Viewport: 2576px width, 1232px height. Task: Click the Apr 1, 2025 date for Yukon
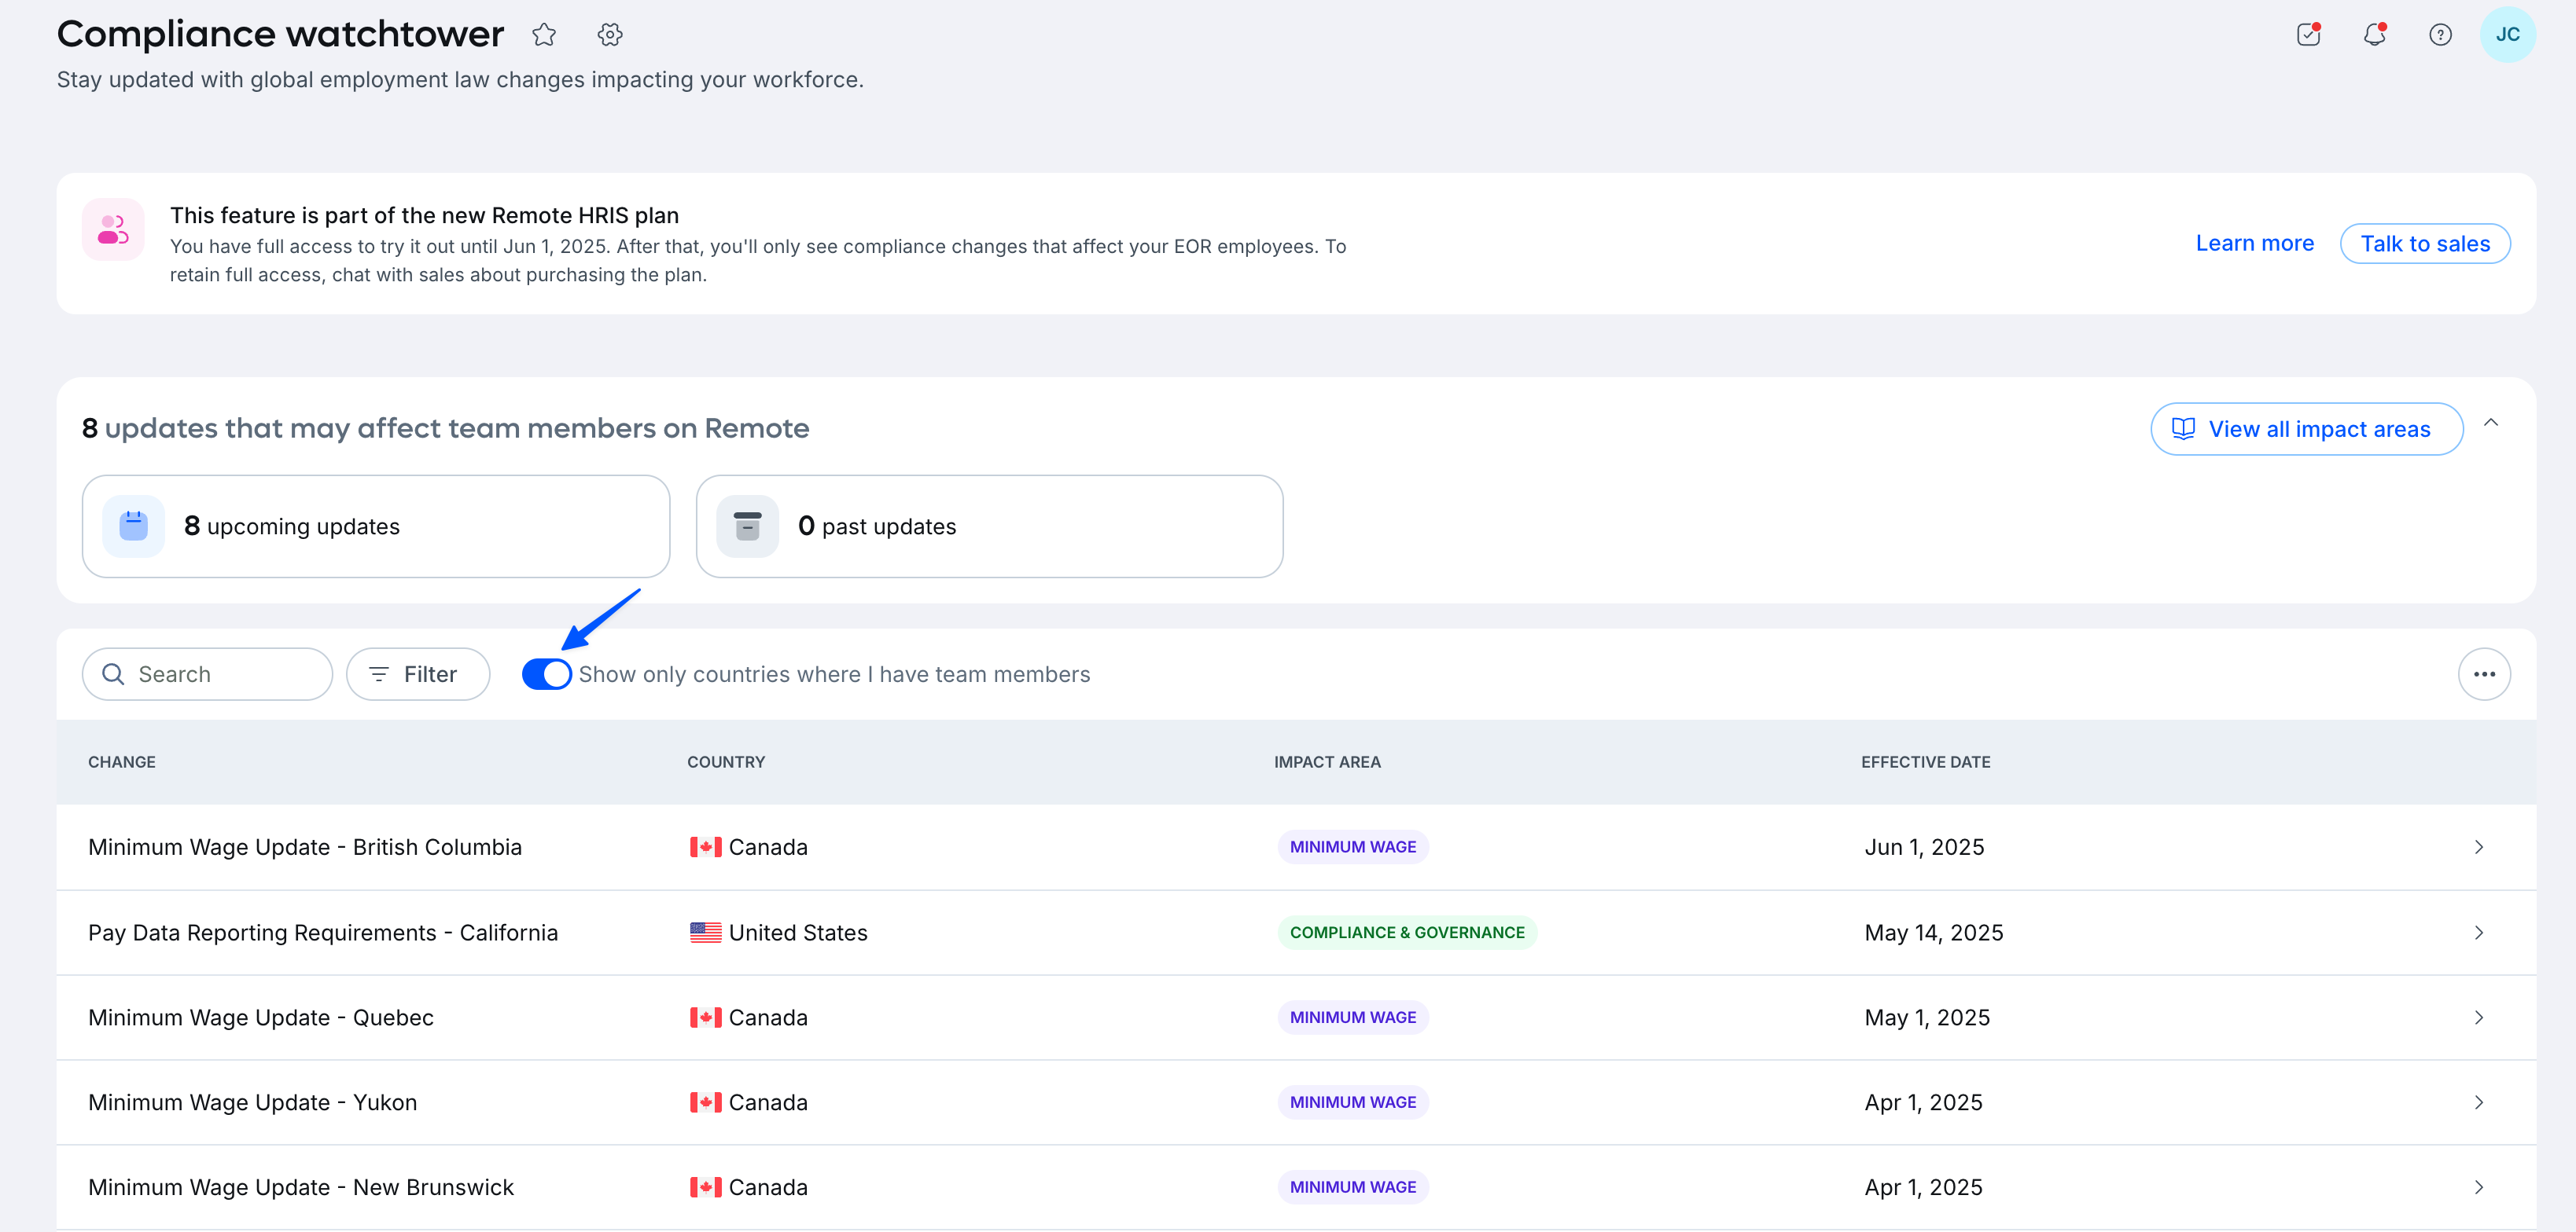1923,1102
